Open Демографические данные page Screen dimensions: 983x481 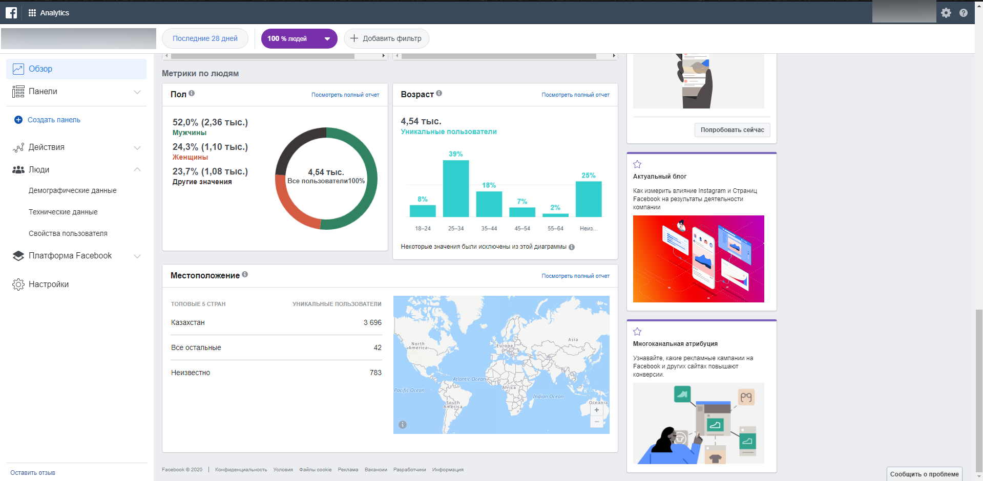pyautogui.click(x=72, y=190)
